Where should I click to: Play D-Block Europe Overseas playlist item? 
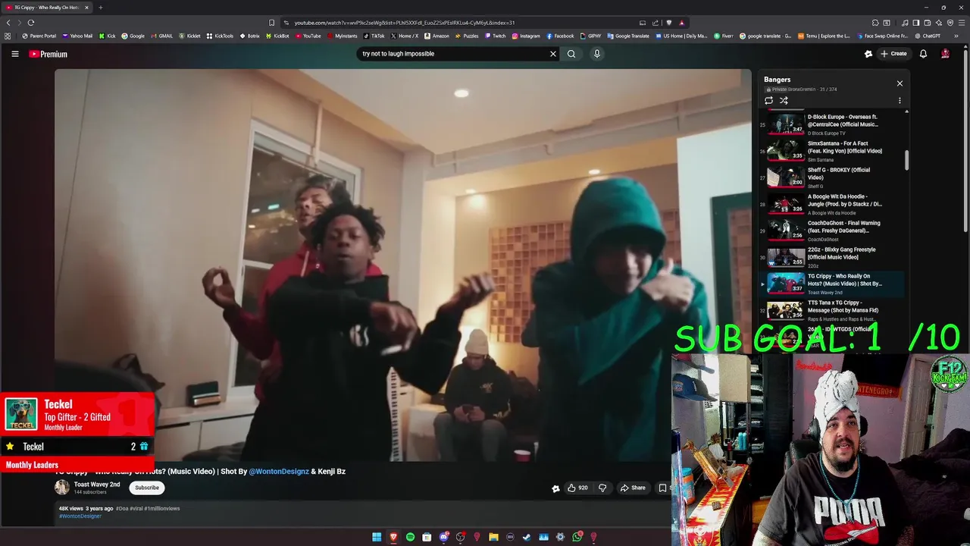(831, 124)
